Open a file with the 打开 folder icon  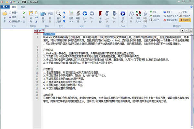[x=5, y=16]
